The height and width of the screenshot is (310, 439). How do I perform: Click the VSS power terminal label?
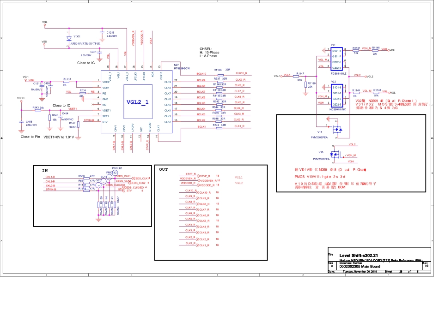(44, 42)
